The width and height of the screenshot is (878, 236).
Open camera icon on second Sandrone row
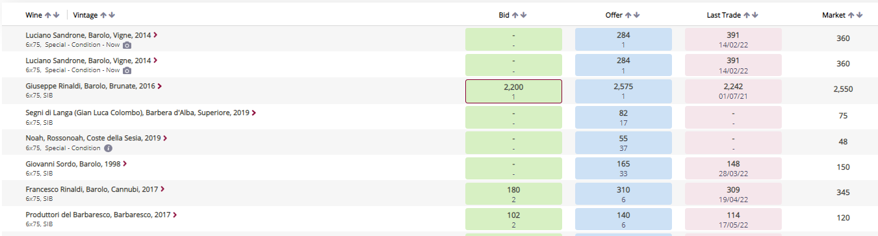[127, 70]
